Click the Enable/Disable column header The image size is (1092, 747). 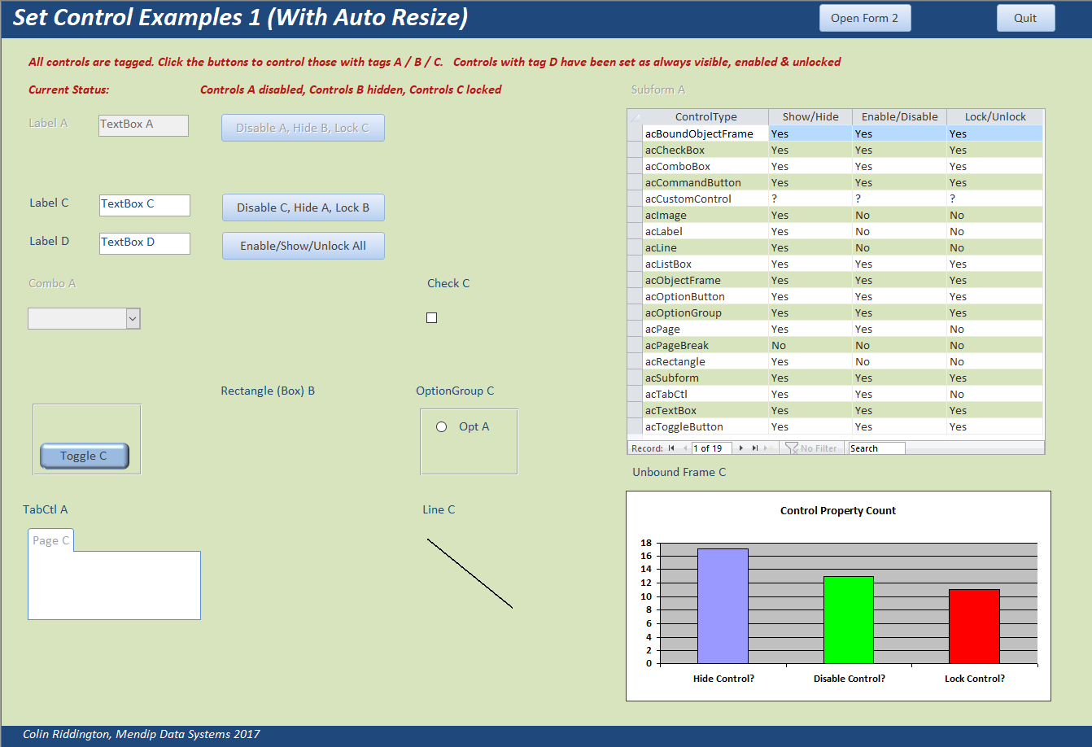pyautogui.click(x=899, y=117)
